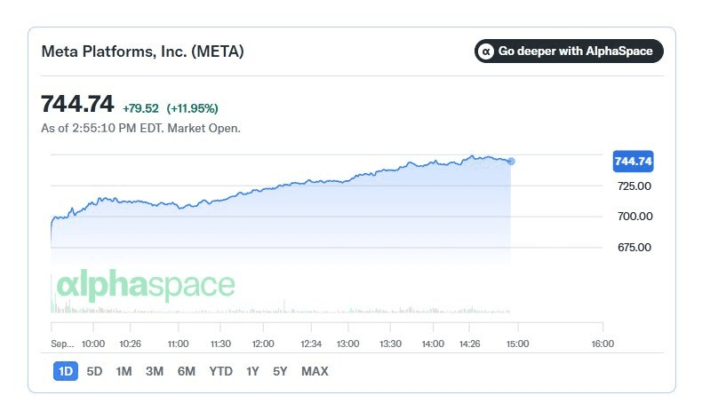The image size is (702, 419).
Task: Click the 725.00 price axis label
Action: click(634, 186)
